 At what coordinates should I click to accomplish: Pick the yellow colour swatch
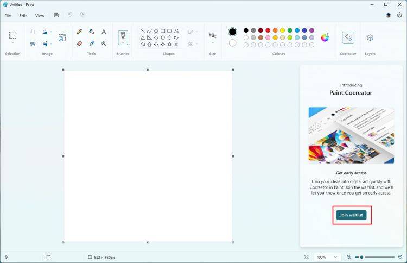coord(282,30)
